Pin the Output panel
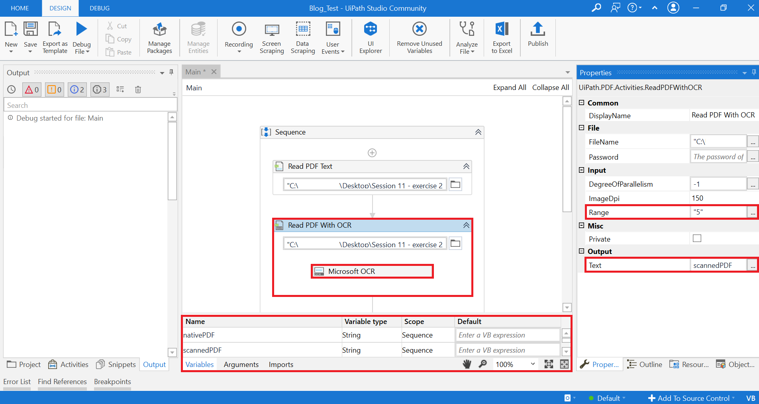The height and width of the screenshot is (404, 759). pyautogui.click(x=171, y=72)
